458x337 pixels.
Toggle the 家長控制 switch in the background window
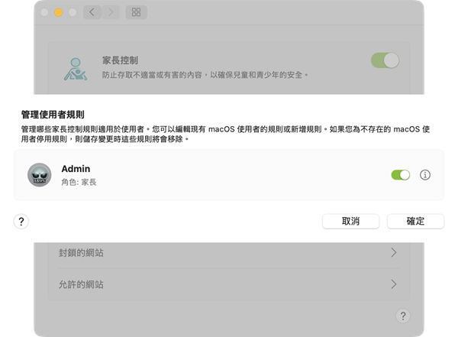385,60
